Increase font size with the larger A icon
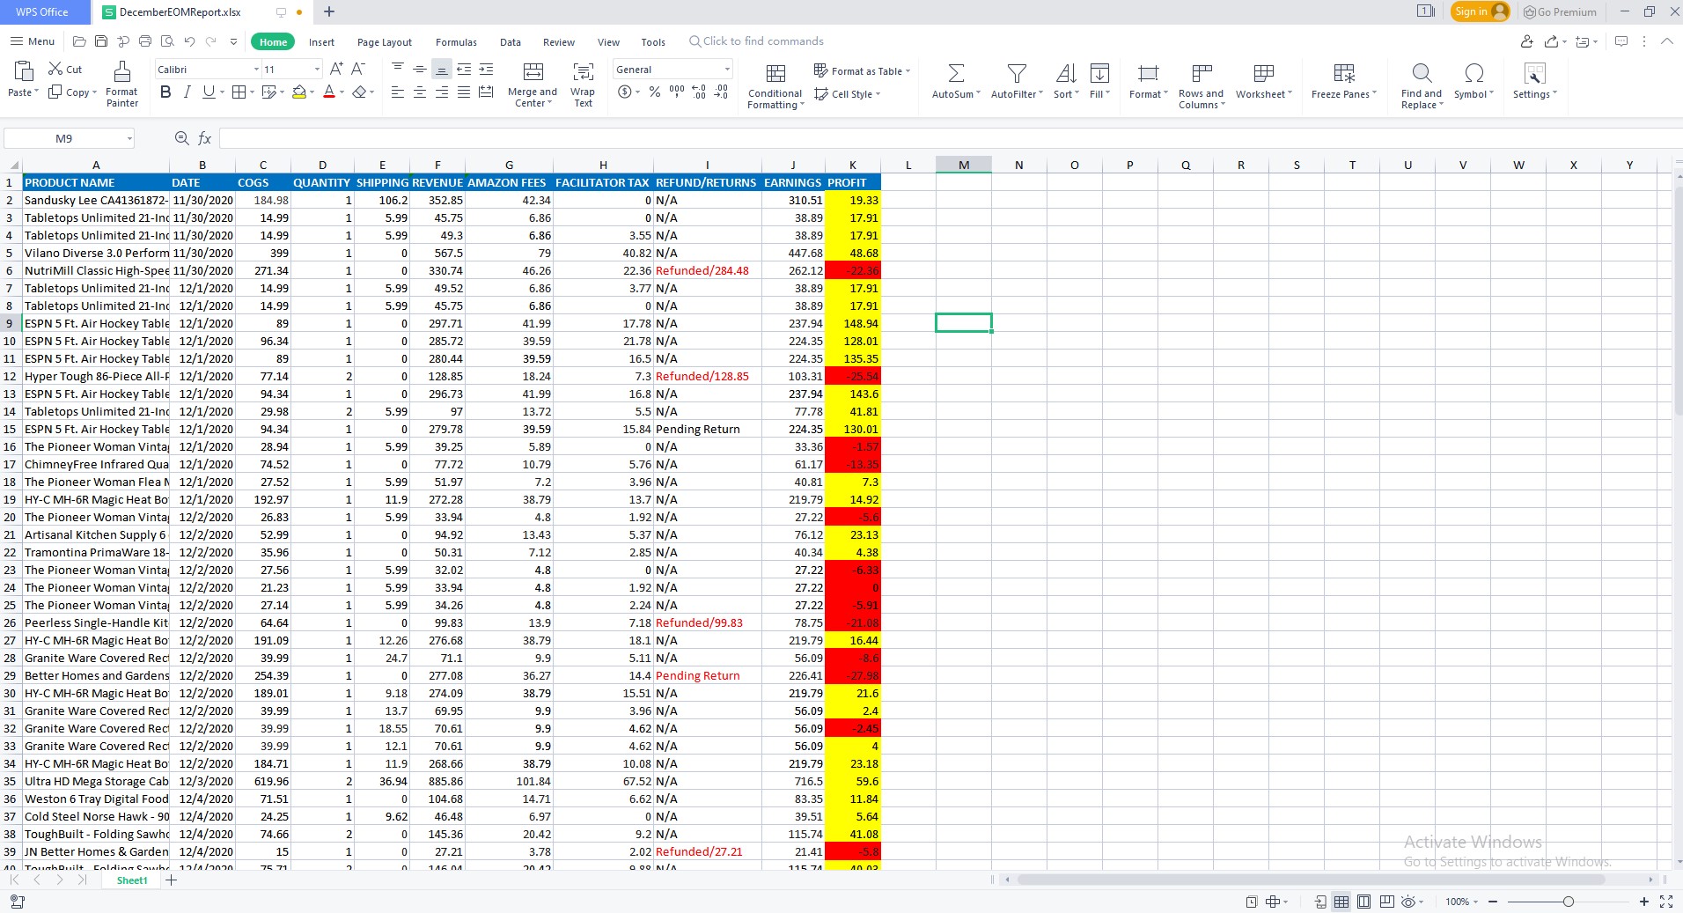The width and height of the screenshot is (1683, 913). click(x=335, y=69)
